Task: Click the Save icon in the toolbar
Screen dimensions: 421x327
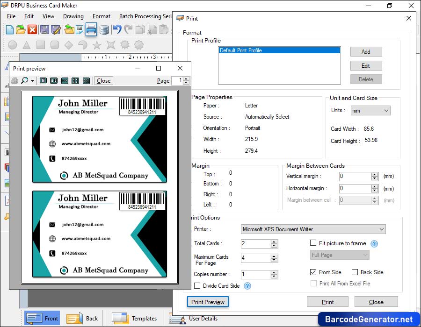Action: coord(44,29)
